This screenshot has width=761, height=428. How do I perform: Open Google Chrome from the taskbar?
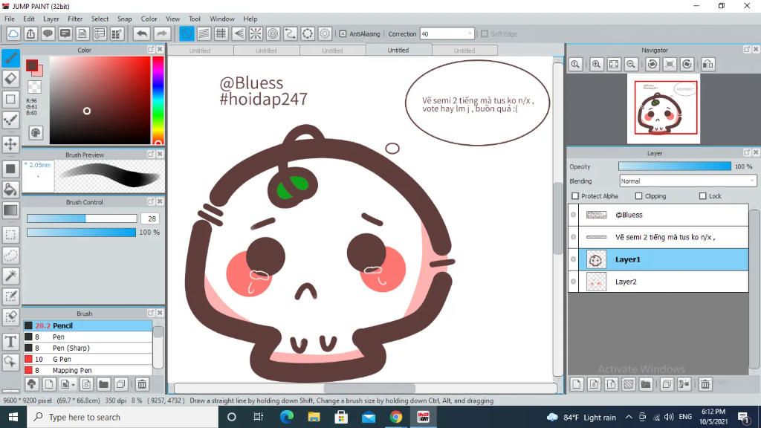(395, 417)
